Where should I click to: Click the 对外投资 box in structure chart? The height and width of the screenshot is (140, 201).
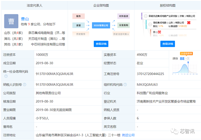pos(124,16)
